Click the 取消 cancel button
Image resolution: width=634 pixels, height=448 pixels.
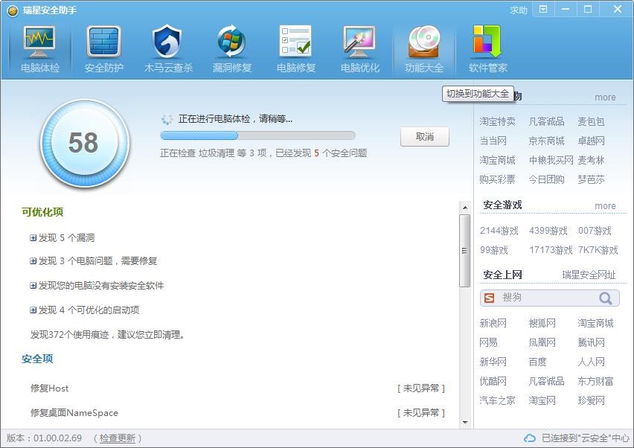coord(425,137)
